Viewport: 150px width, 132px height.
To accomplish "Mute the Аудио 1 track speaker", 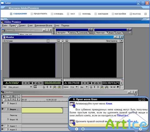I will click(2, 126).
